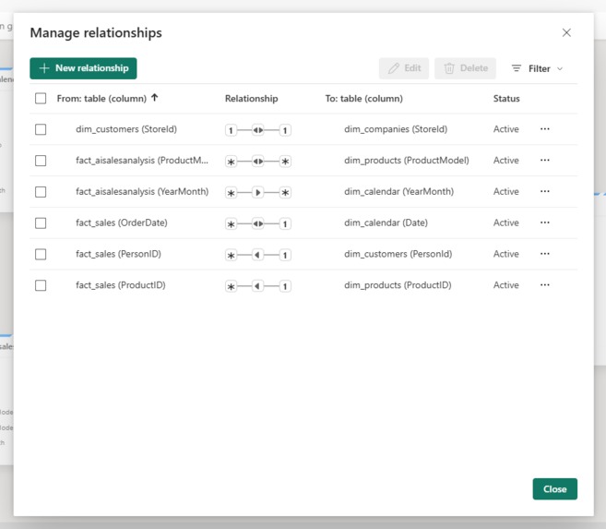Click many-to-many bidirectional icon for ProductModel row
This screenshot has width=606, height=529.
[x=258, y=162]
